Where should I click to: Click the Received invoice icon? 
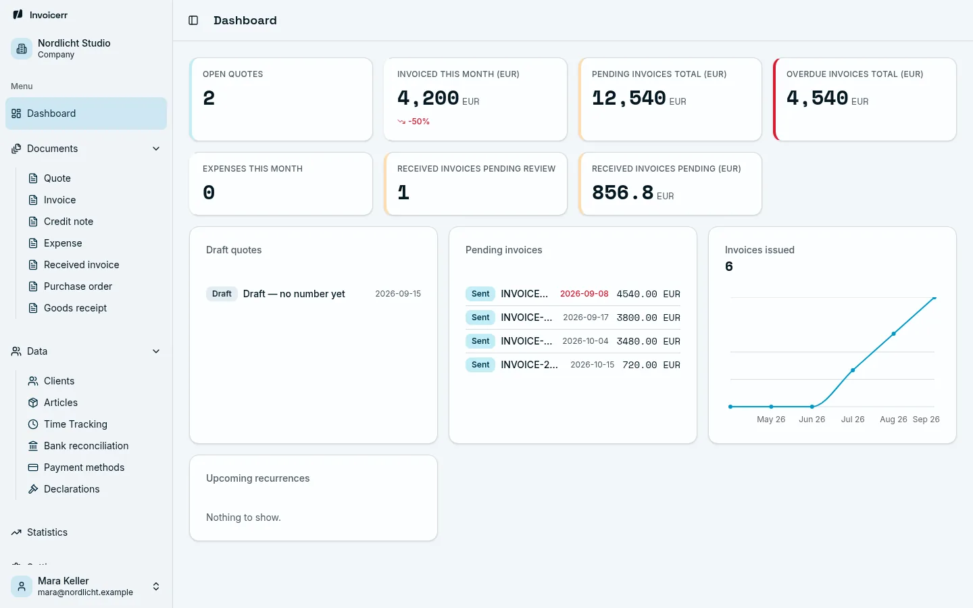tap(33, 265)
